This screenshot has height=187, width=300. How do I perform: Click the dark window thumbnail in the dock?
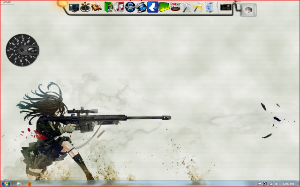point(226,7)
